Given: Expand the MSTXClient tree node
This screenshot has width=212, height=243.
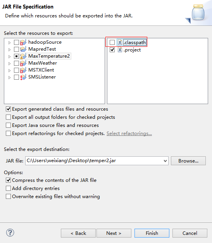Looking at the screenshot, I should click(x=9, y=70).
